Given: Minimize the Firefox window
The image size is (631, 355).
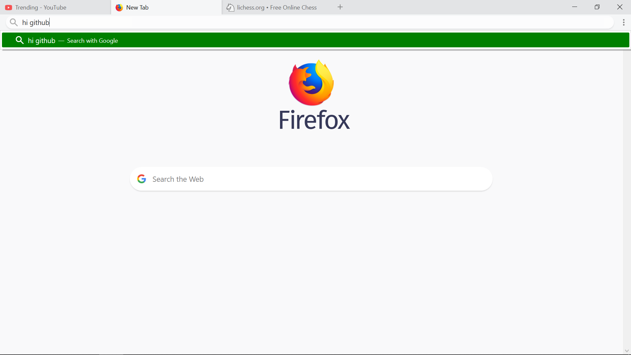Looking at the screenshot, I should [x=574, y=7].
